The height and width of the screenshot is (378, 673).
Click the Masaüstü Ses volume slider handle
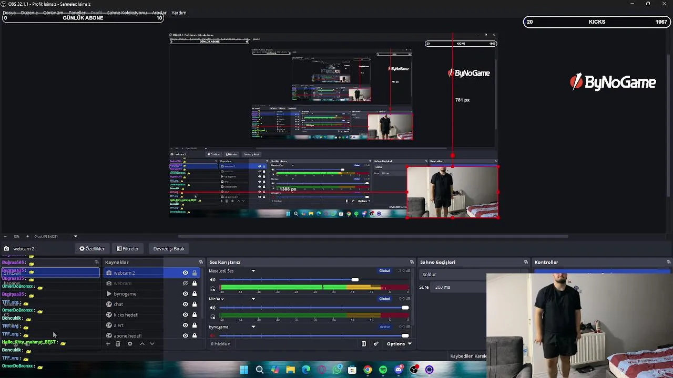pyautogui.click(x=355, y=280)
